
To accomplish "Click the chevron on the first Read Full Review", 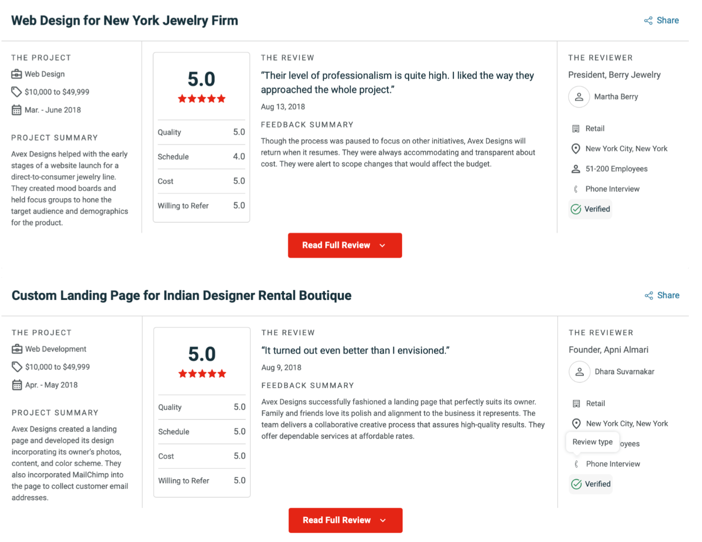I will pyautogui.click(x=382, y=246).
